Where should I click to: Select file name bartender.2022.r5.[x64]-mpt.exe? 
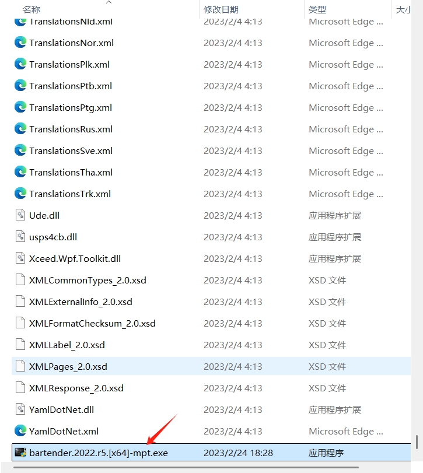tap(99, 453)
